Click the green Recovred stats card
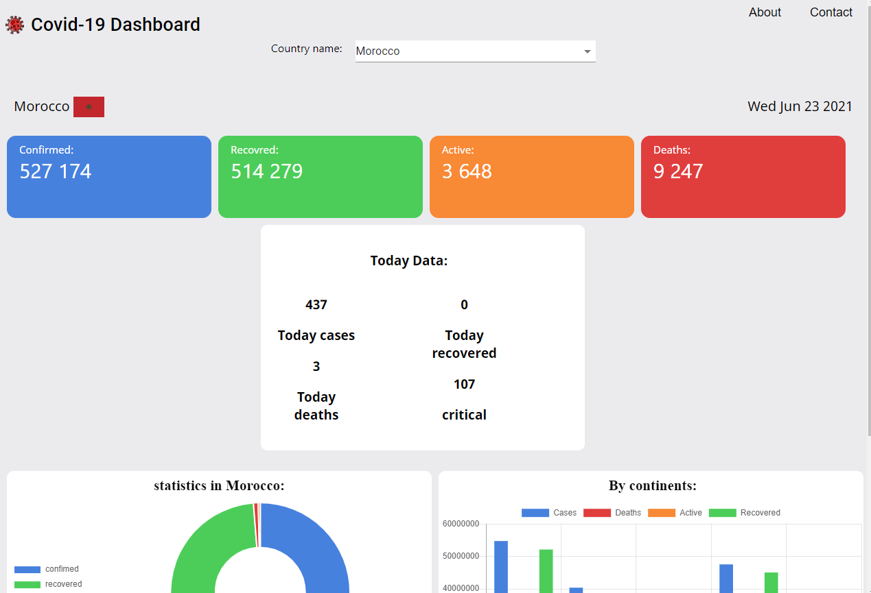Viewport: 871px width, 593px height. pos(321,177)
